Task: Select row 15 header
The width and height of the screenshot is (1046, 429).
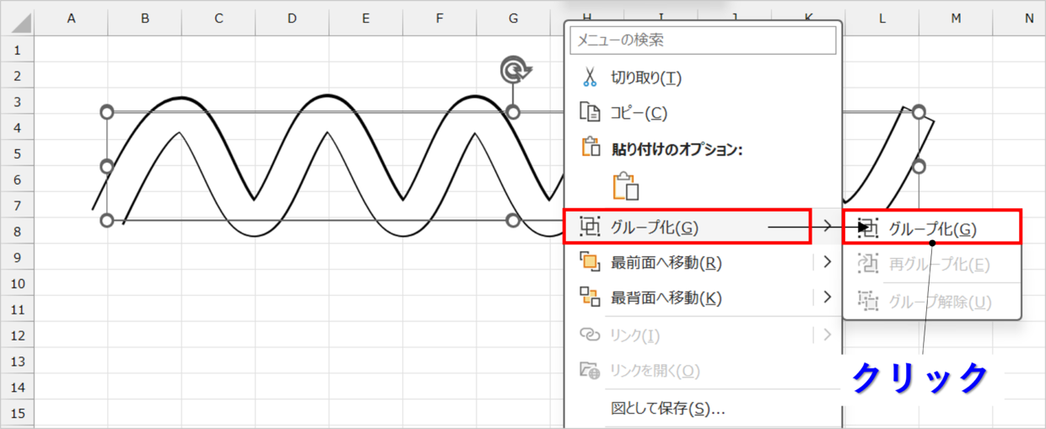Action: coord(18,413)
